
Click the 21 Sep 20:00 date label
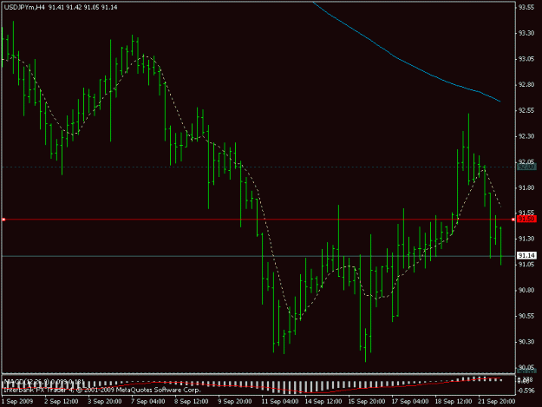(497, 402)
